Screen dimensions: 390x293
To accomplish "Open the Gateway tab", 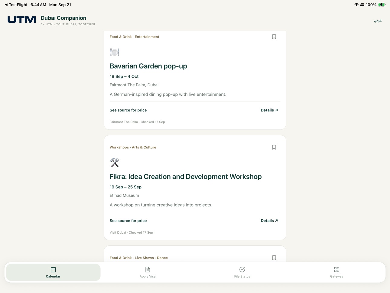I will (336, 272).
